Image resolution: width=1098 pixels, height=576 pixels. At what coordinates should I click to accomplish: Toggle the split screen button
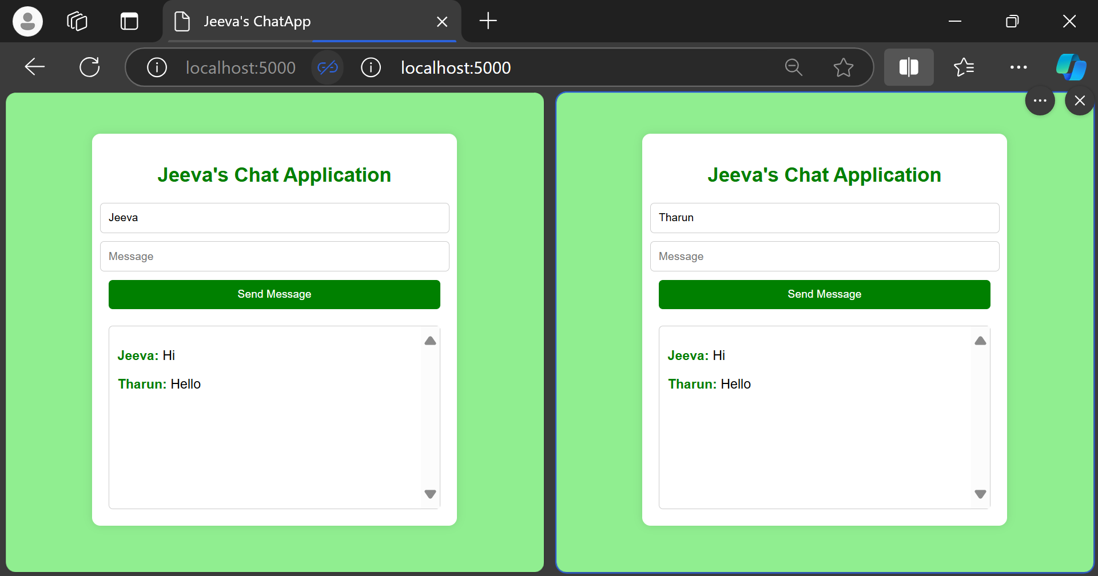pos(909,67)
